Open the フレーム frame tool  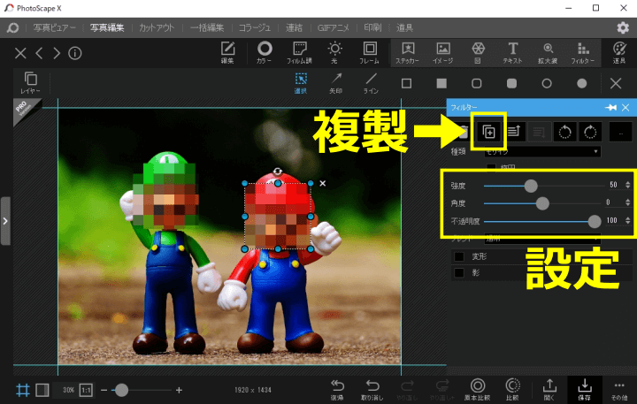pos(369,53)
